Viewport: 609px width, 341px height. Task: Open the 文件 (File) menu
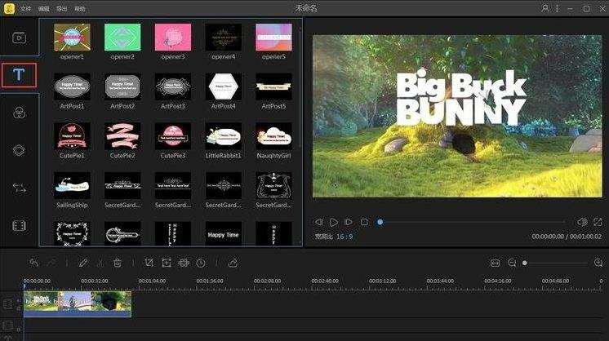[25, 8]
